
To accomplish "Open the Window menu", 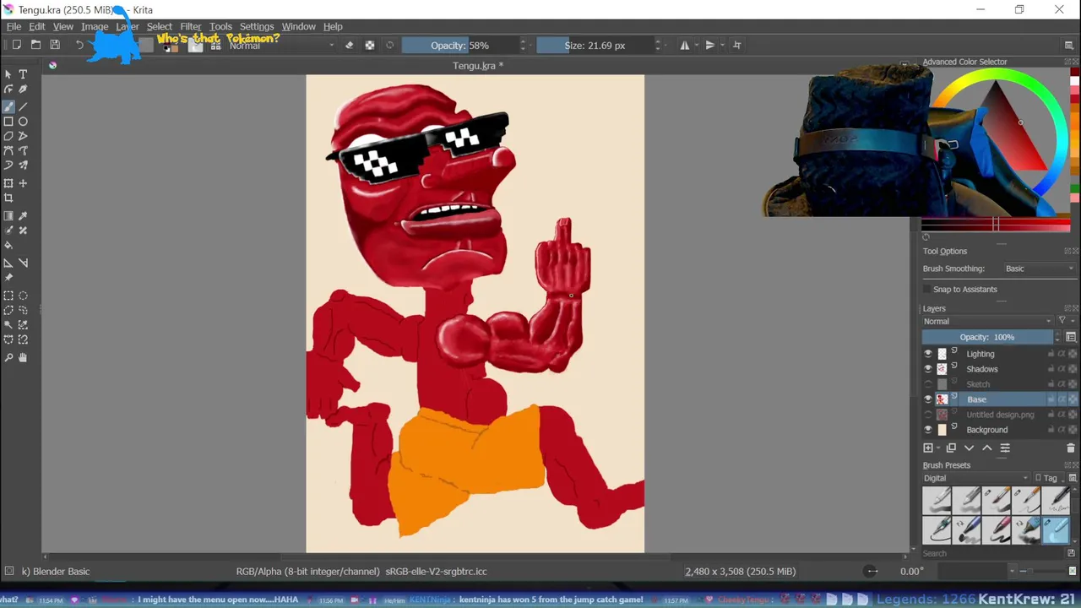I will pos(298,26).
